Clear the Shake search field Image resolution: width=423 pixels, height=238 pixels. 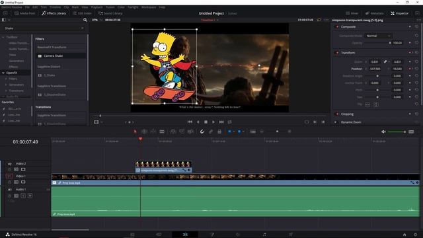pyautogui.click(x=82, y=28)
